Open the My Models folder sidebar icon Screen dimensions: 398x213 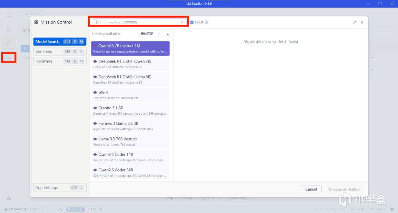coord(8,43)
